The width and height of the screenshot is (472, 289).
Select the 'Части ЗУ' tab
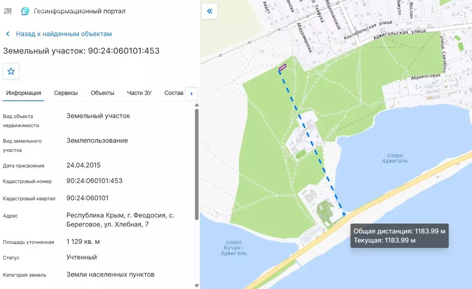(139, 93)
